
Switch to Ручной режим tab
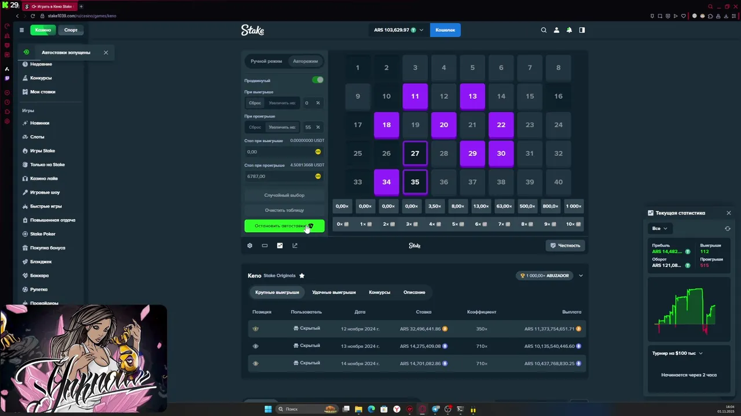click(266, 61)
